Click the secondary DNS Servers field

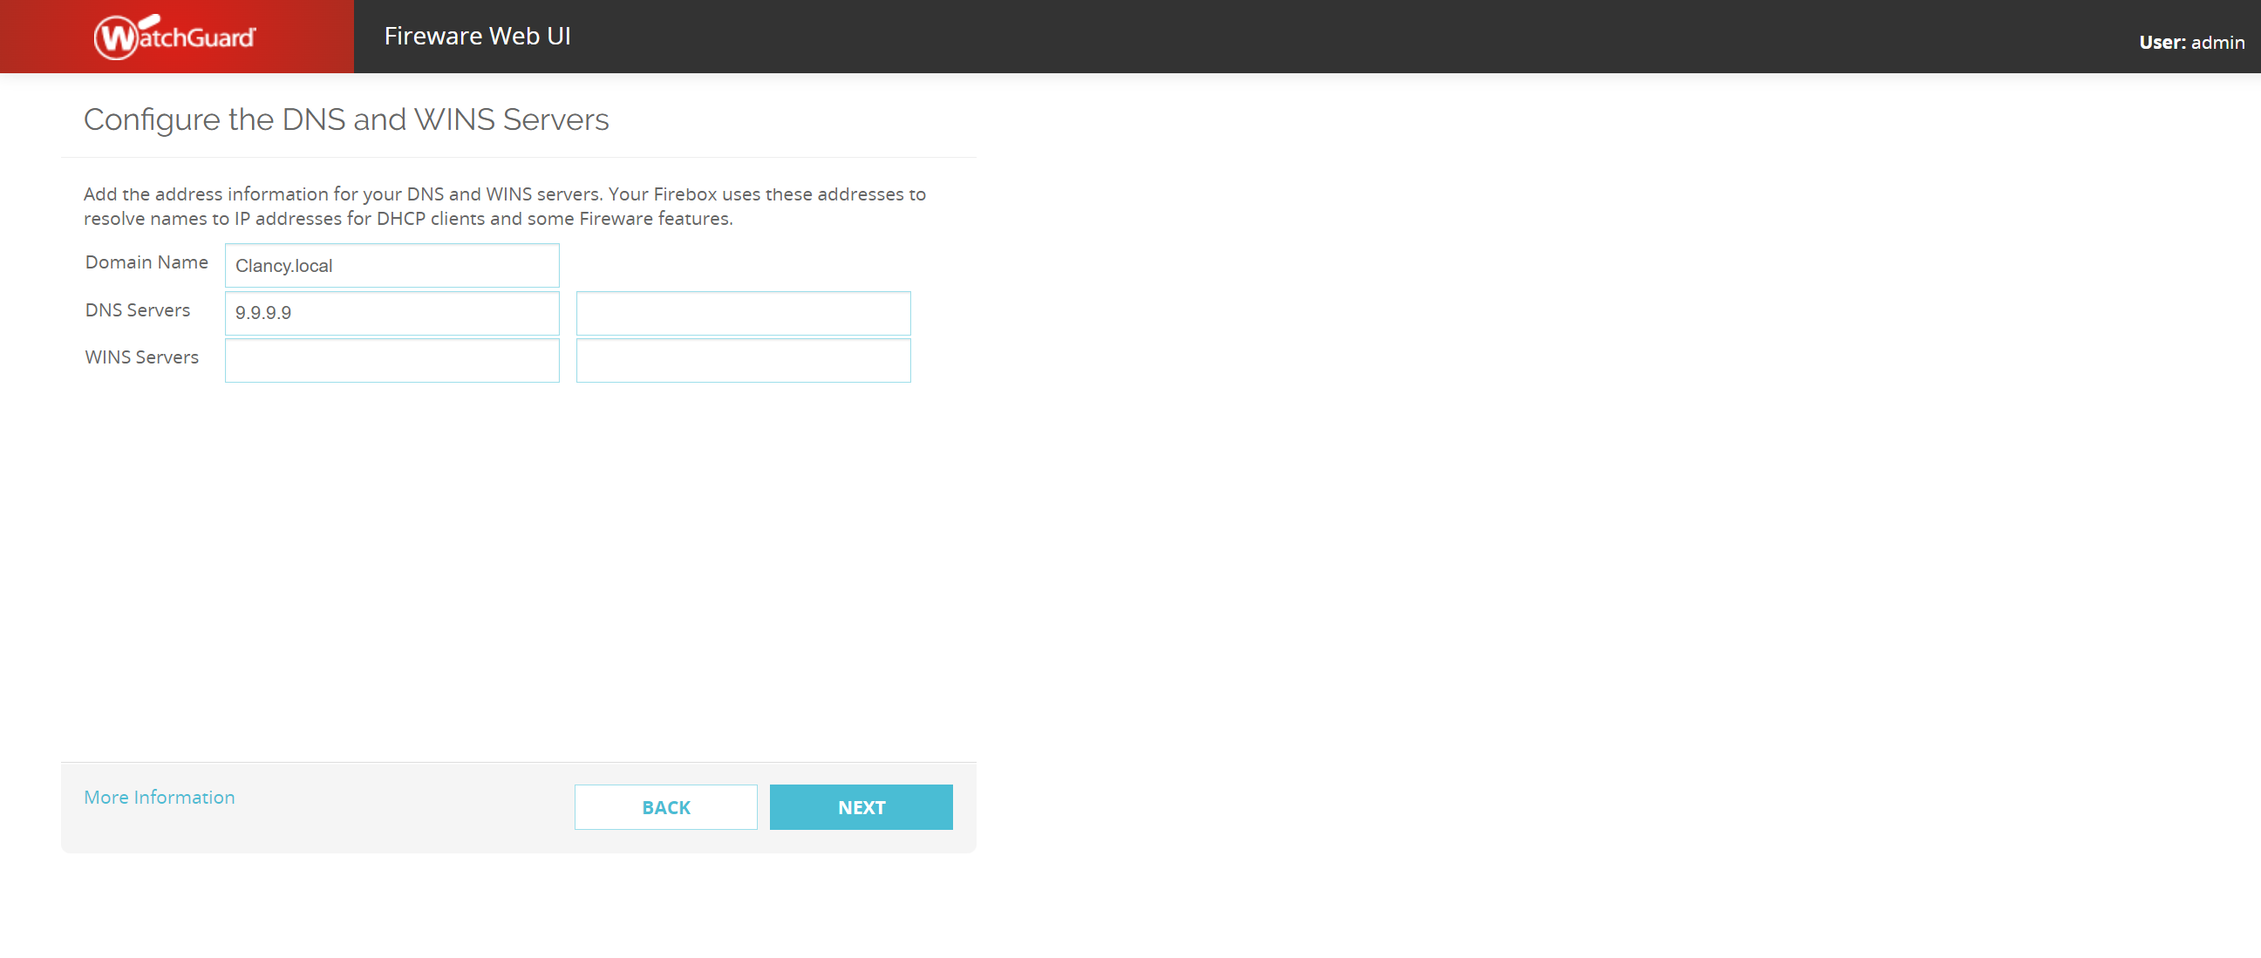tap(743, 313)
